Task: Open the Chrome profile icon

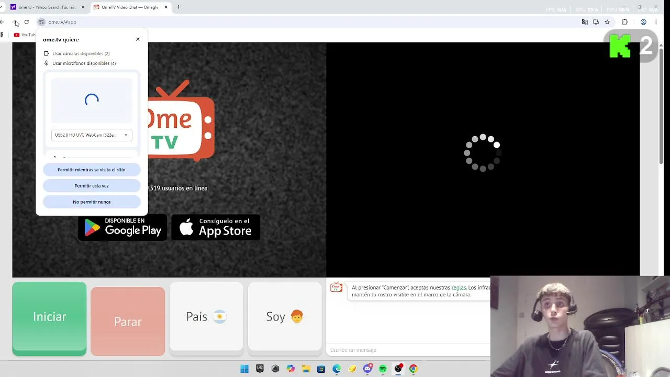Action: click(x=643, y=22)
